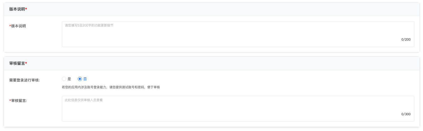The width and height of the screenshot is (423, 131).
Task: Click the 需要登录进行审核 label
Action: click(x=24, y=80)
